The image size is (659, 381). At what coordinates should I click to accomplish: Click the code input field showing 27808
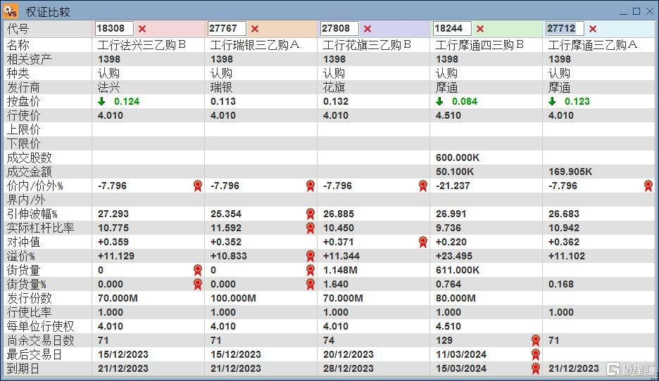click(339, 29)
